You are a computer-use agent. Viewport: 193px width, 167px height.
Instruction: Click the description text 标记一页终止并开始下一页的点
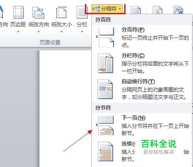tap(155, 41)
